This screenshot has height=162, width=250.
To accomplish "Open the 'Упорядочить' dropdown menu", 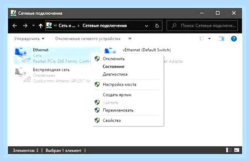I will pyautogui.click(x=29, y=39).
